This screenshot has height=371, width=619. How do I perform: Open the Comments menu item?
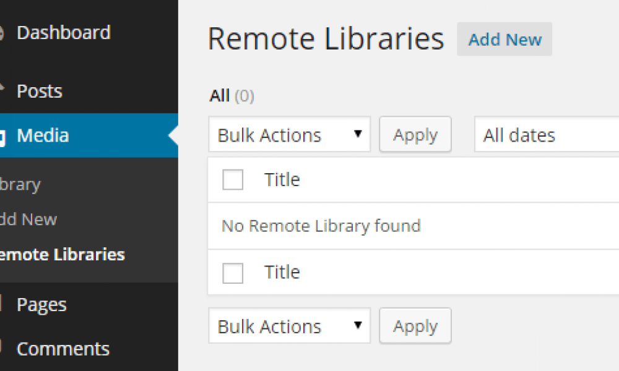63,349
